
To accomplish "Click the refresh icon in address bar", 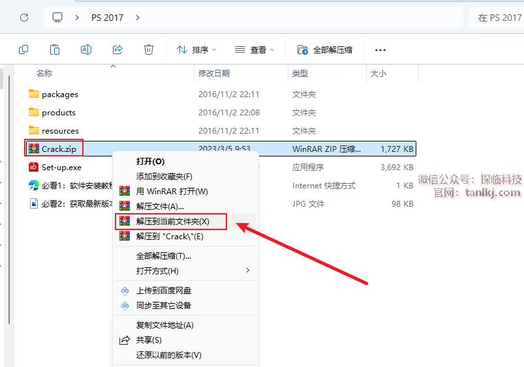I will 24,18.
